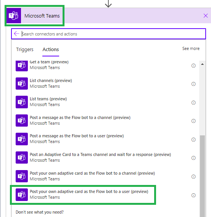Open info icon for Post message to a channel
The width and height of the screenshot is (211, 217).
point(193,121)
